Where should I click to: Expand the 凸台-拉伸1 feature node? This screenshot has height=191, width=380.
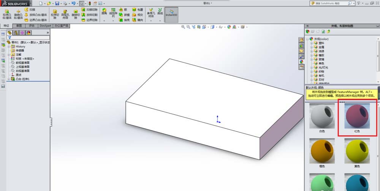9,79
